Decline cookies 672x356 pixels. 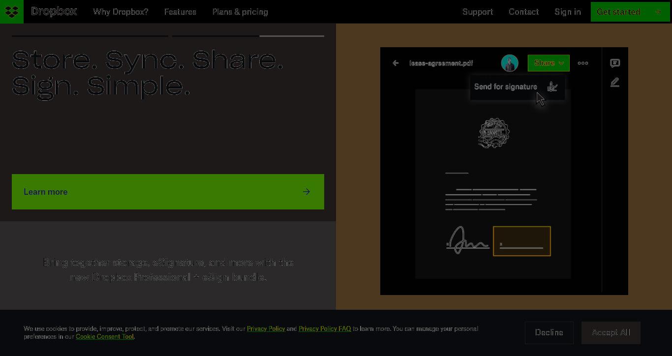(x=549, y=333)
